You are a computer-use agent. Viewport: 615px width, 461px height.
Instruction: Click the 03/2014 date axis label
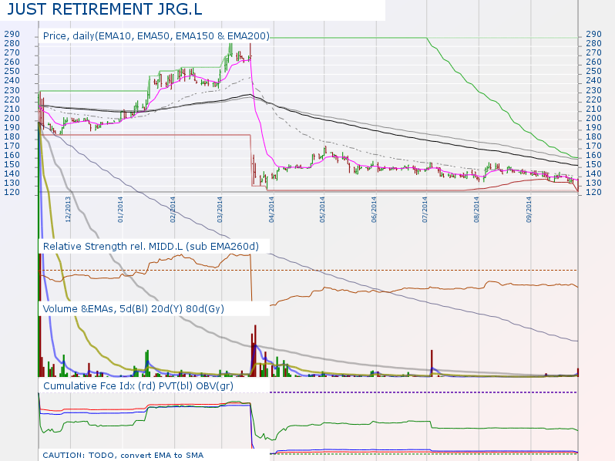tap(220, 209)
